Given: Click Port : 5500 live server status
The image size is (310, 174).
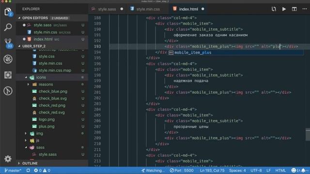Looking at the screenshot, I should coord(182,171).
